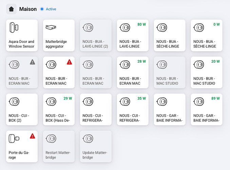Click the 29 W power reading
The height and width of the screenshot is (170, 230).
pyautogui.click(x=68, y=98)
